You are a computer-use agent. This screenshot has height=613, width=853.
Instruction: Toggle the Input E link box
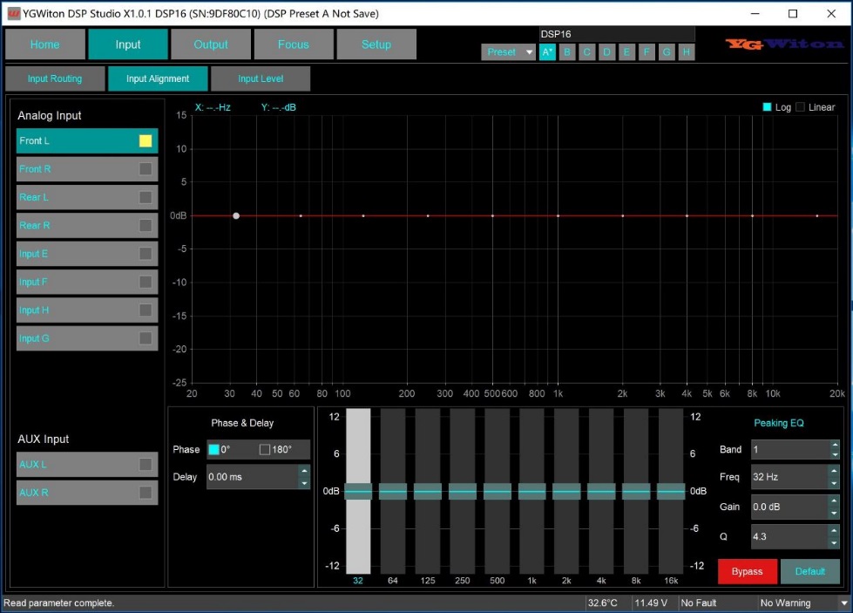(x=146, y=254)
